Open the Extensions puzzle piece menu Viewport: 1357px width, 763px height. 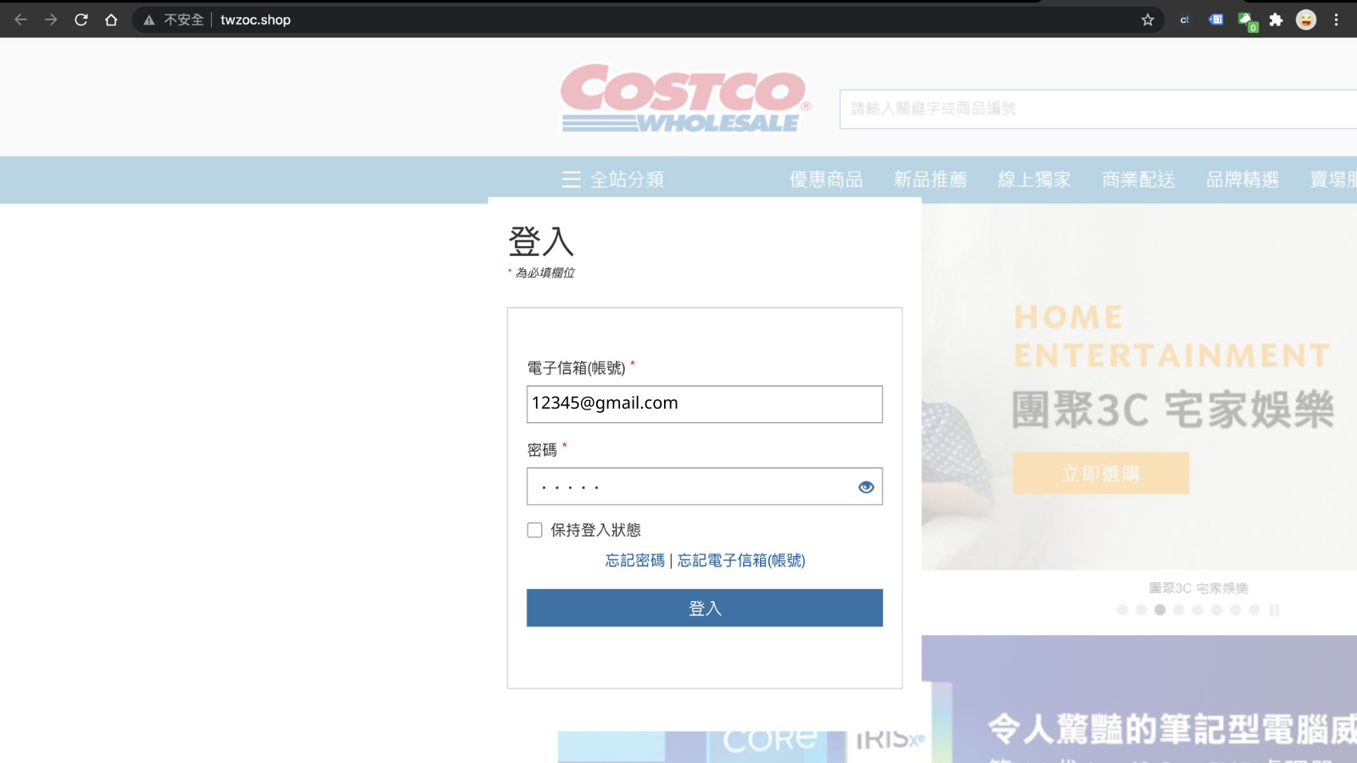(x=1276, y=19)
